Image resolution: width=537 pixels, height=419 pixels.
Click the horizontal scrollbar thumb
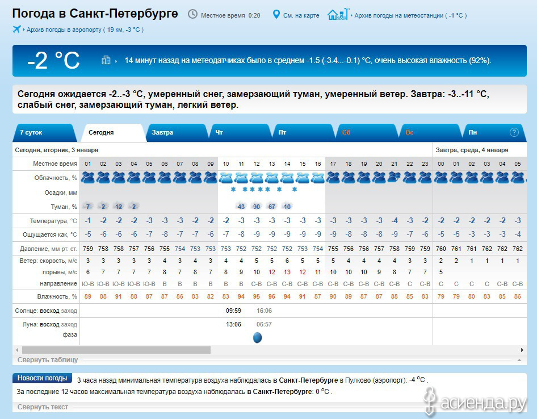(116, 350)
